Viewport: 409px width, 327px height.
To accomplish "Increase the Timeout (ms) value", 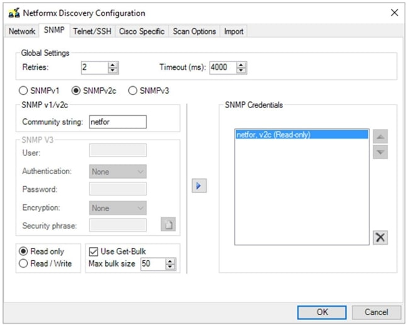I will pyautogui.click(x=241, y=65).
